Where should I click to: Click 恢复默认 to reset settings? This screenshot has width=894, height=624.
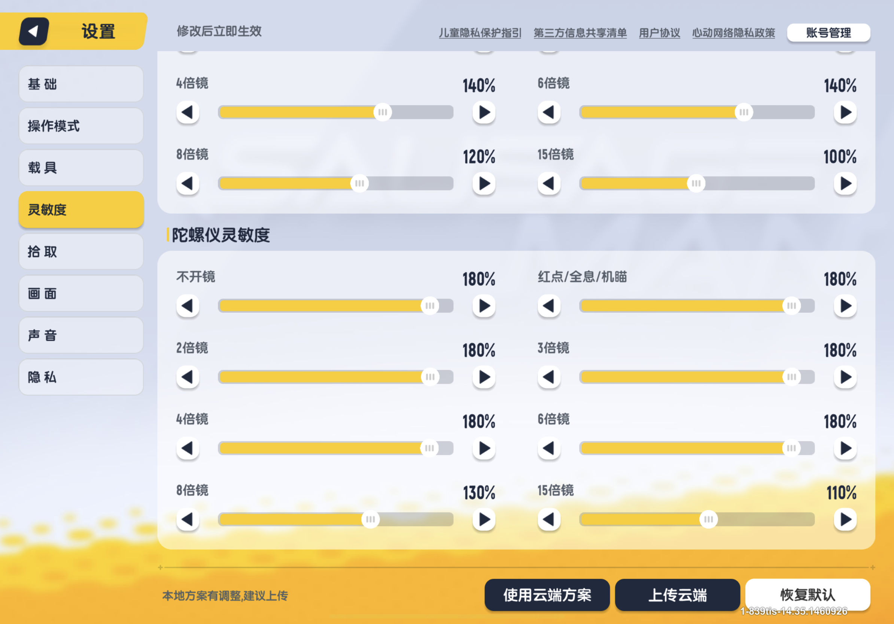pos(808,595)
